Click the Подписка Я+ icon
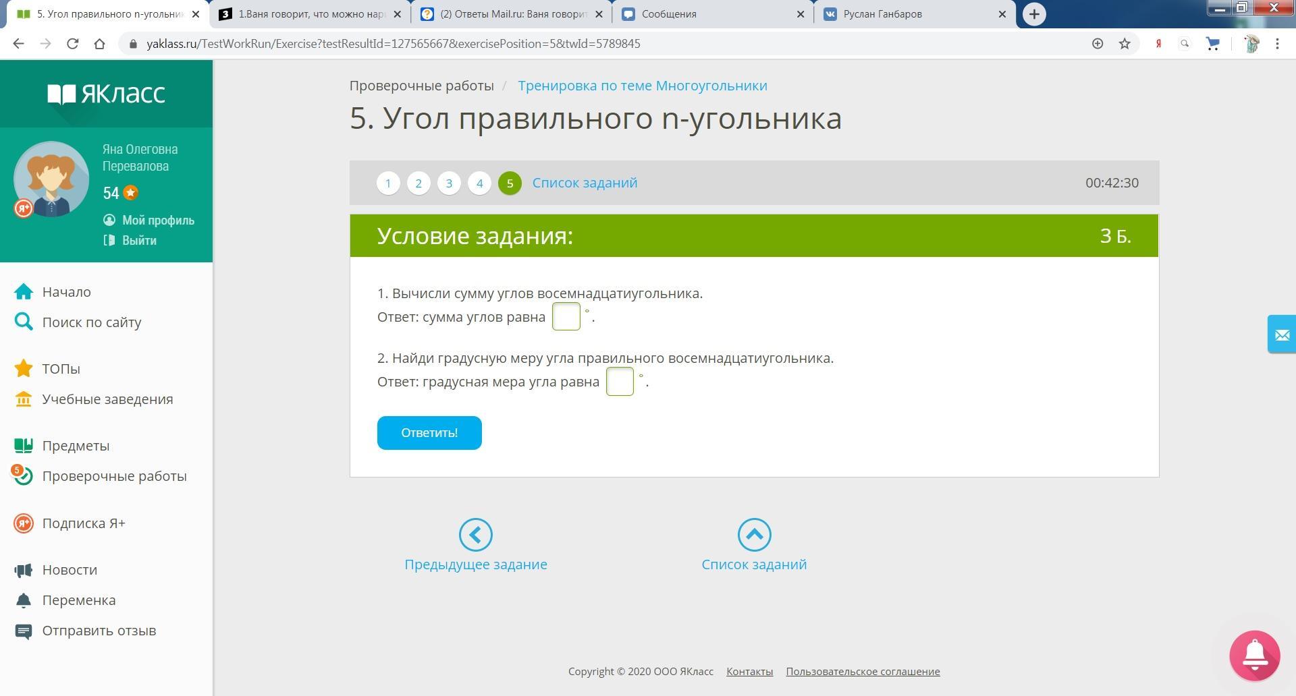 [x=24, y=523]
